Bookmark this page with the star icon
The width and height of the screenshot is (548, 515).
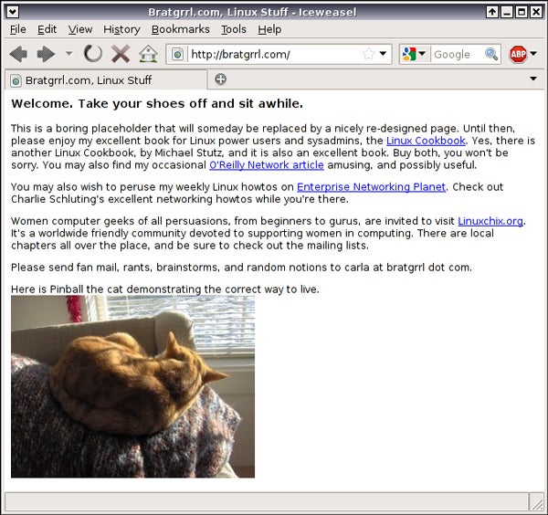click(368, 54)
